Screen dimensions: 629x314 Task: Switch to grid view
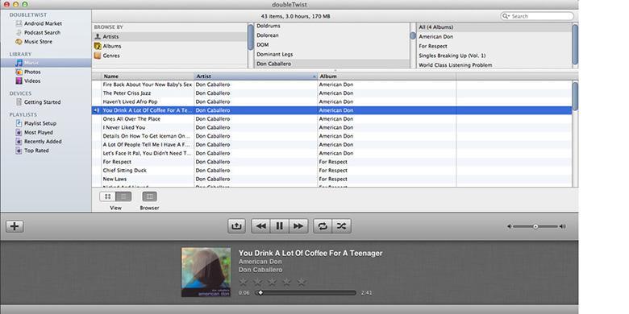[x=107, y=196]
